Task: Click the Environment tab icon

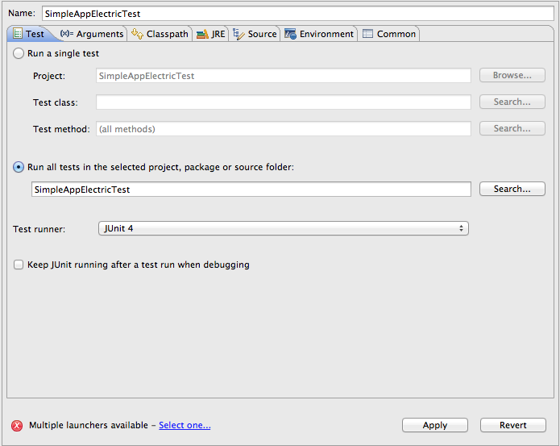Action: coord(290,34)
